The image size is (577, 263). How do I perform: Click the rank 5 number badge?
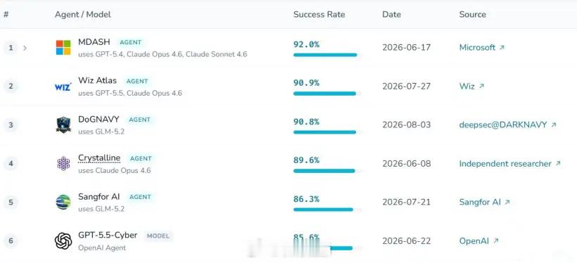click(11, 203)
